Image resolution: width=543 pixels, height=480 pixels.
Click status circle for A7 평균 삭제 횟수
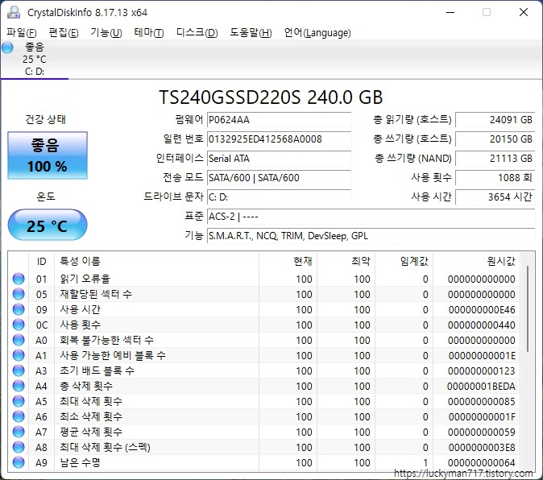point(19,432)
